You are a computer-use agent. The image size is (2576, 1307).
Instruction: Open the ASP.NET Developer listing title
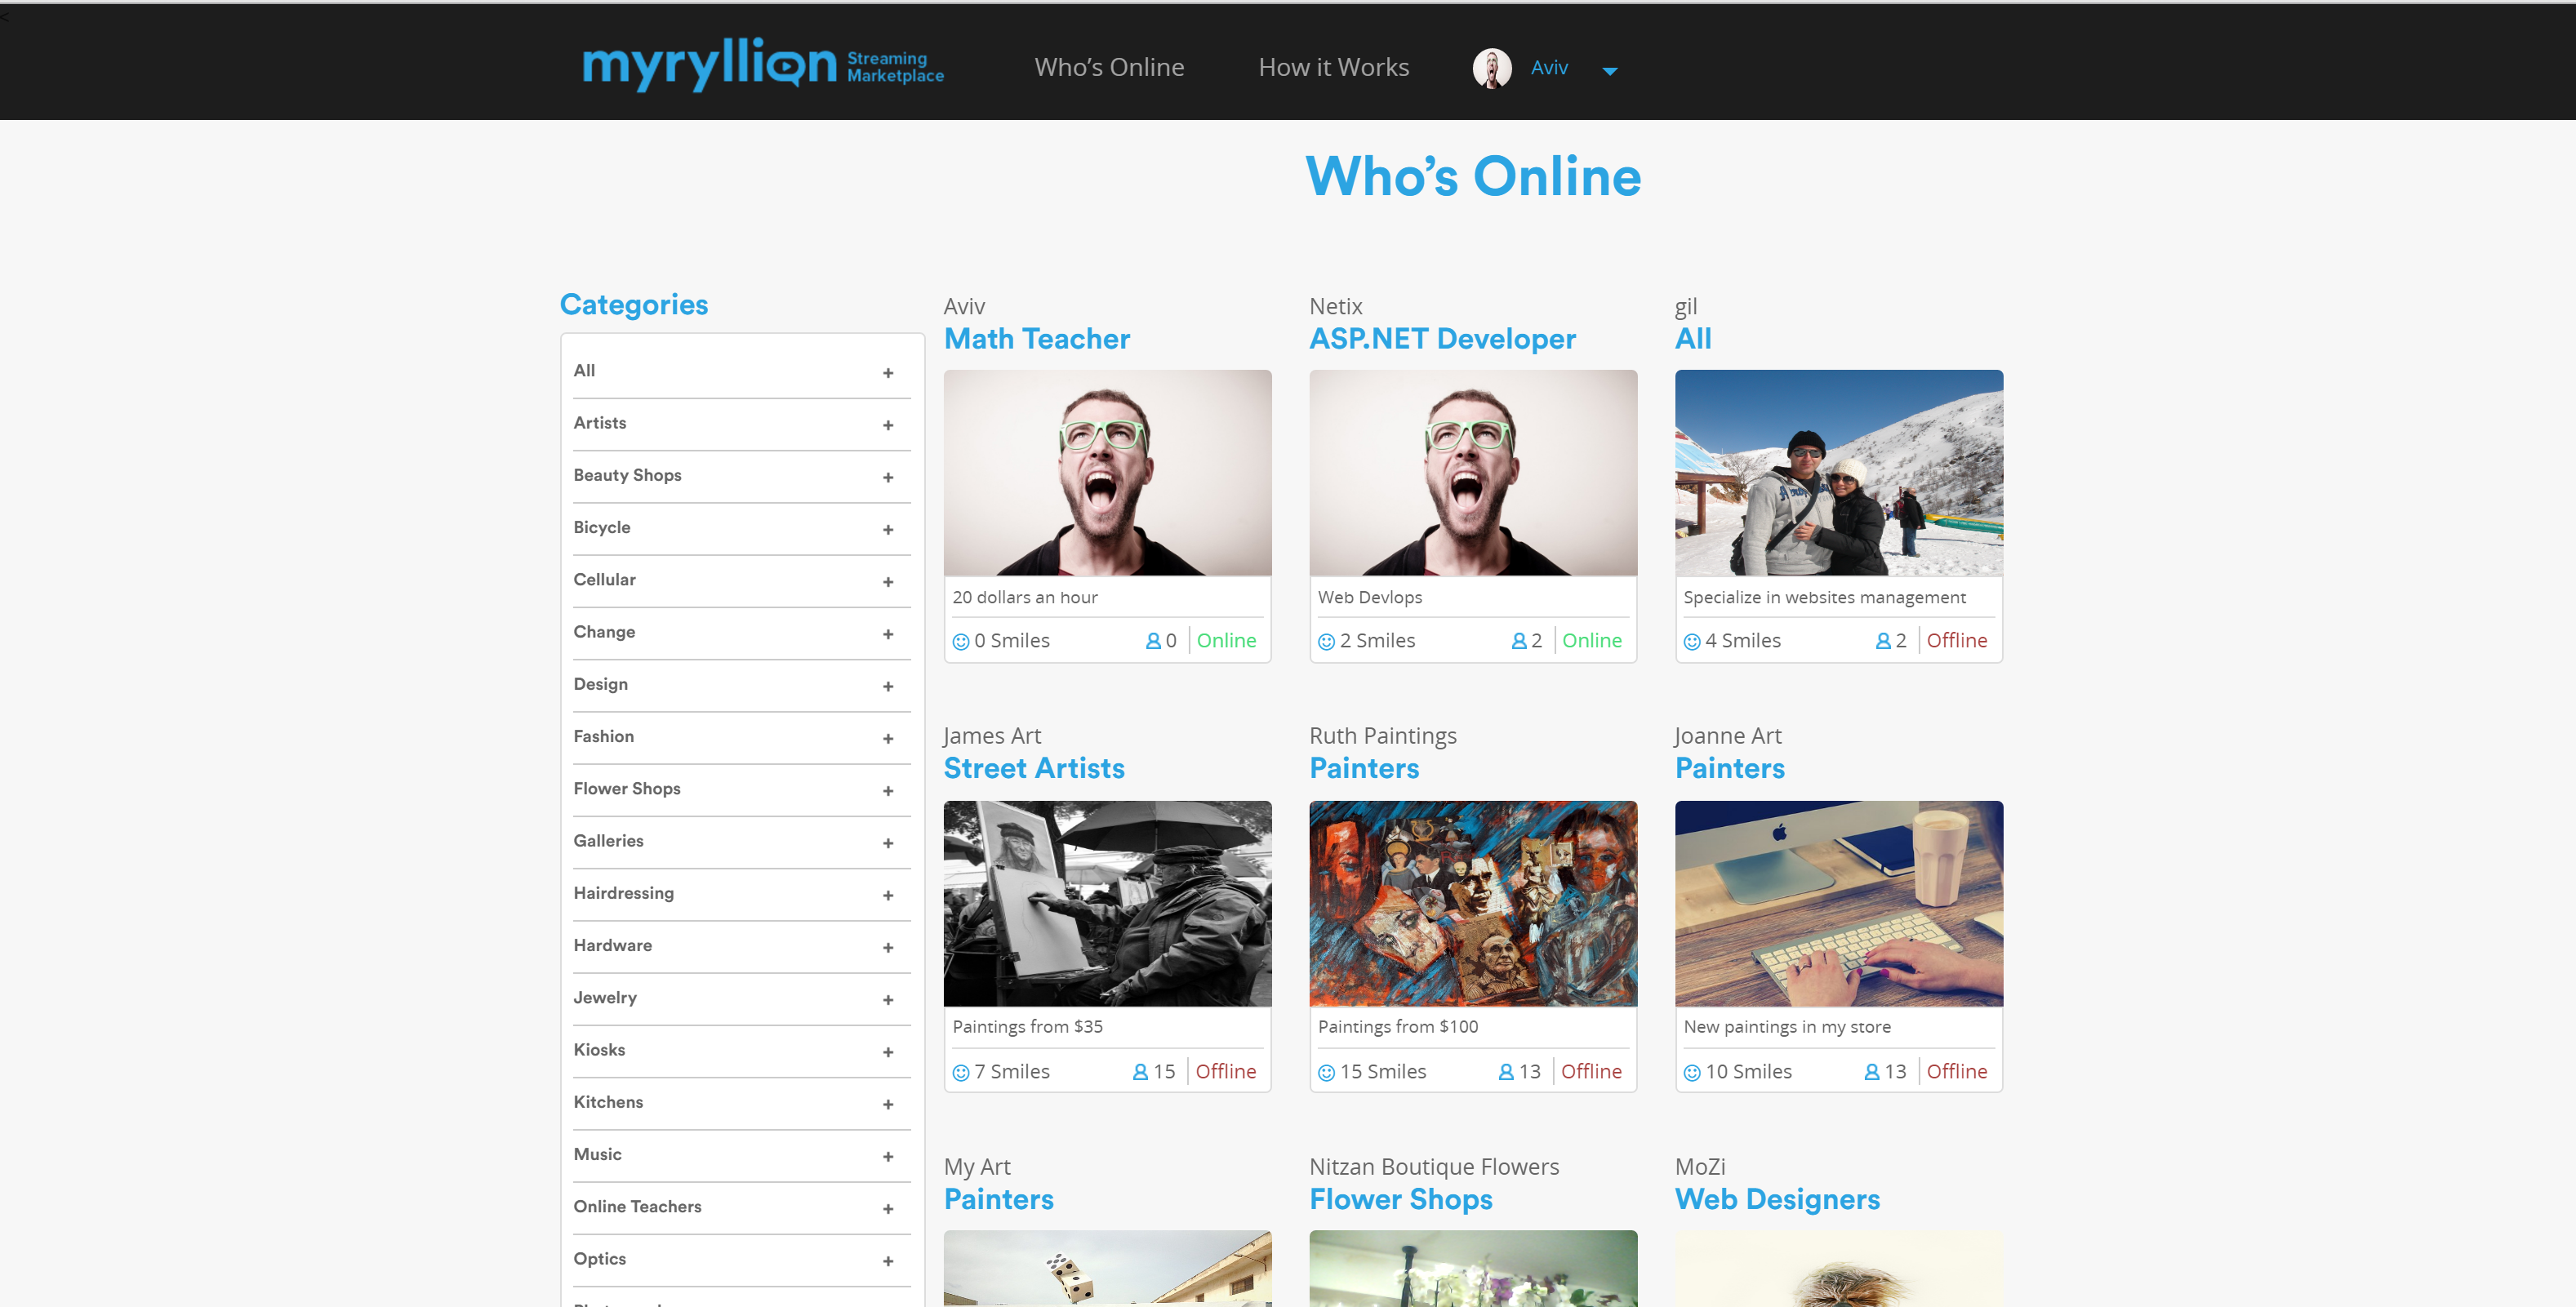pos(1442,339)
